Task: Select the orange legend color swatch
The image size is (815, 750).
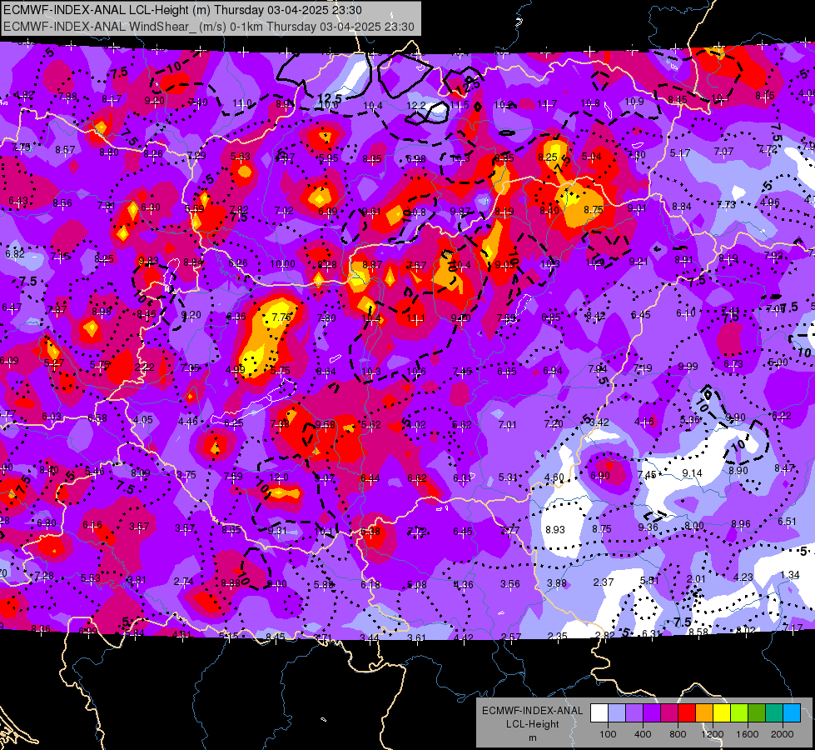Action: click(704, 713)
